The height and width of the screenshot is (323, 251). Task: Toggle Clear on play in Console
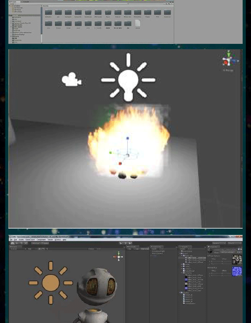point(145,249)
